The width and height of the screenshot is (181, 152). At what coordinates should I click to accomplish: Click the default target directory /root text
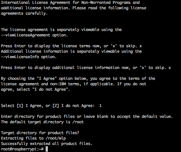[x=78, y=122]
